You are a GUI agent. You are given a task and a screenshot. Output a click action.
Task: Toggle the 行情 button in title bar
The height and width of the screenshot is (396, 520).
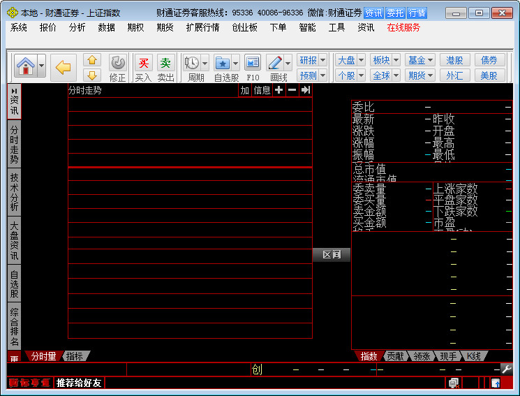[417, 13]
